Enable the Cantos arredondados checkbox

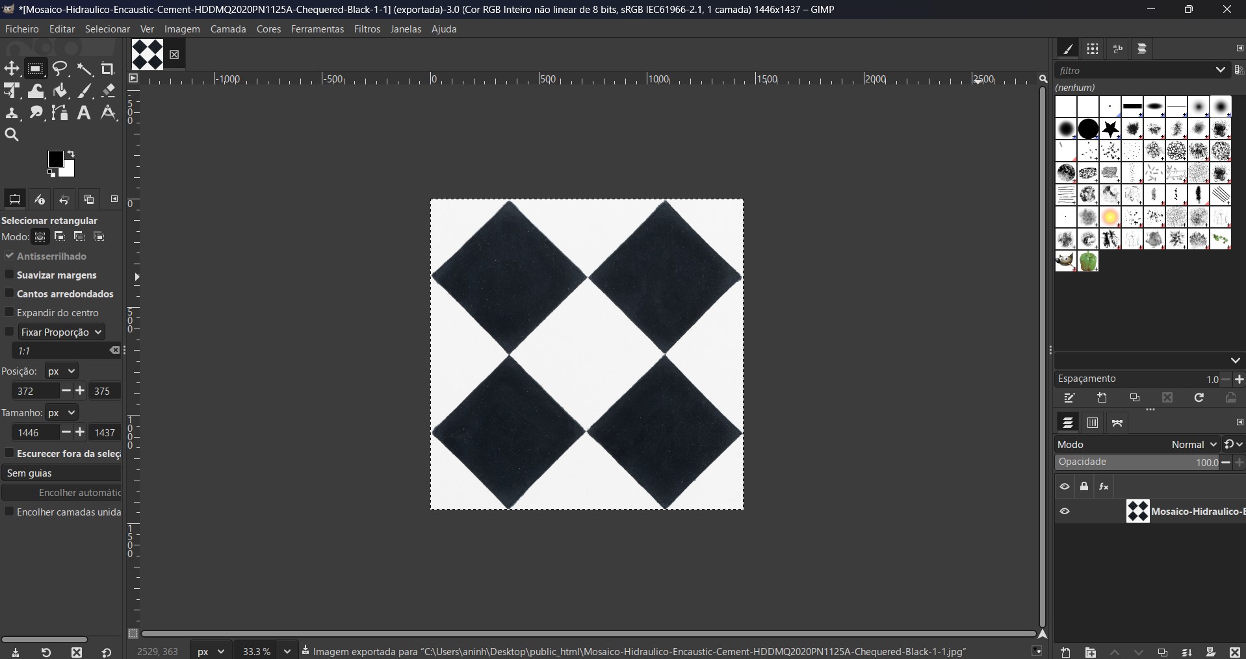coord(9,293)
